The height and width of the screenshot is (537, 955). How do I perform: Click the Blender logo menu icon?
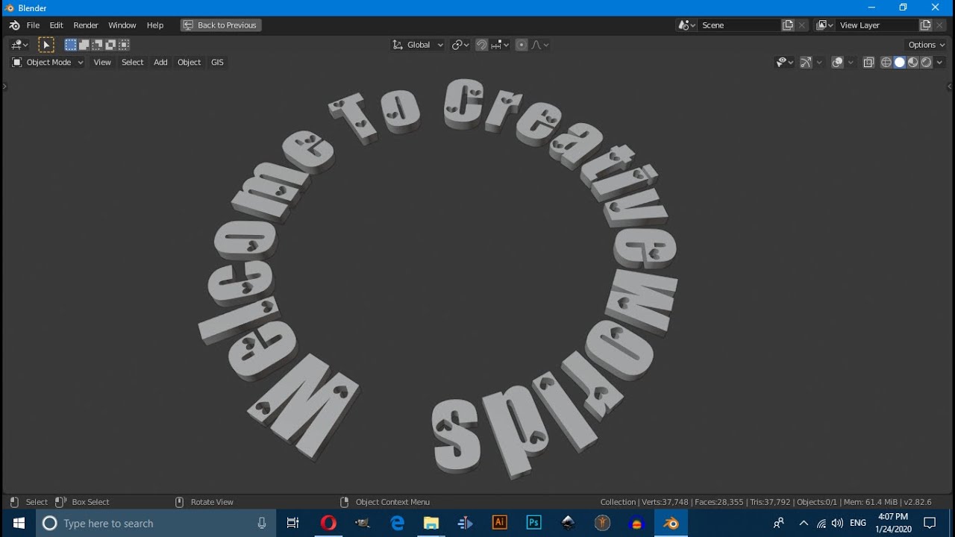click(x=14, y=25)
